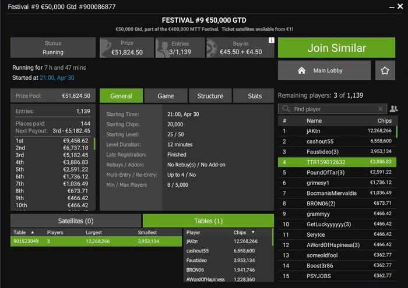Select someoldfool in ranking list
Viewport: 408px width, 288px height.
(337, 255)
